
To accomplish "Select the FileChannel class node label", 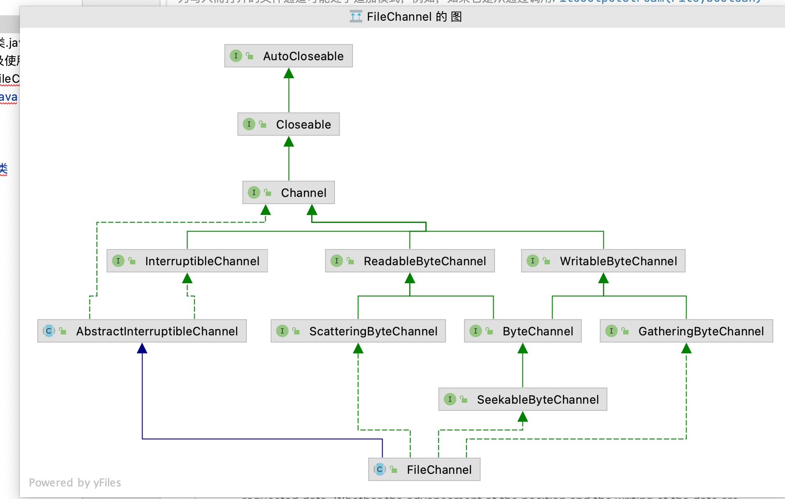I will coord(439,470).
